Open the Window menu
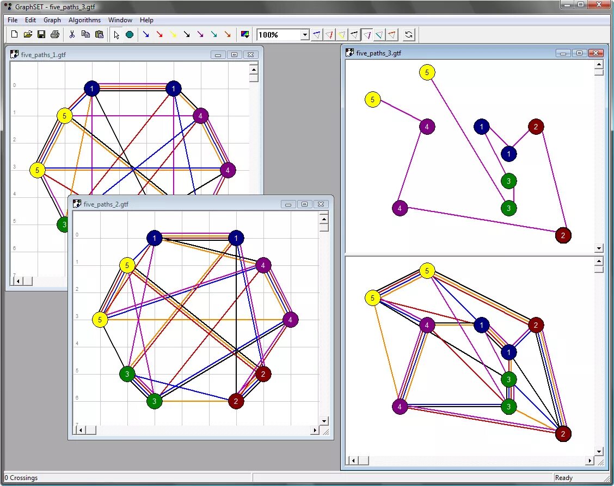The width and height of the screenshot is (614, 486). click(120, 20)
